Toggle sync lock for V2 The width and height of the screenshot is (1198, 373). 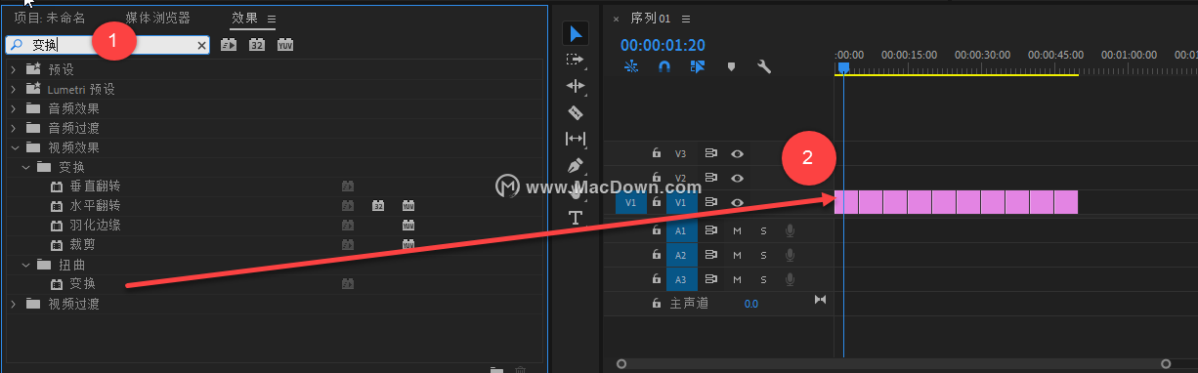711,178
